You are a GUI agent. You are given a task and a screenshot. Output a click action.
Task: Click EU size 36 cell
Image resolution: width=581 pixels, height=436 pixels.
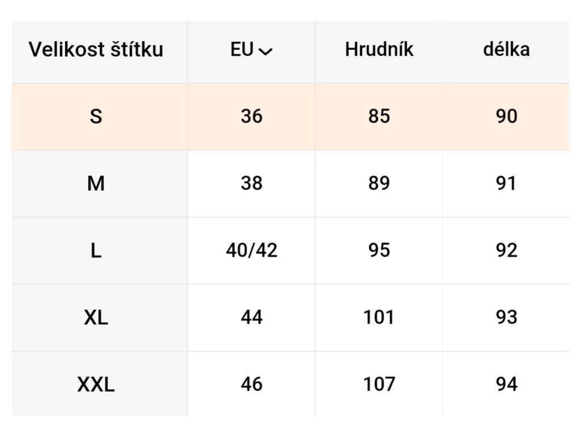(251, 117)
